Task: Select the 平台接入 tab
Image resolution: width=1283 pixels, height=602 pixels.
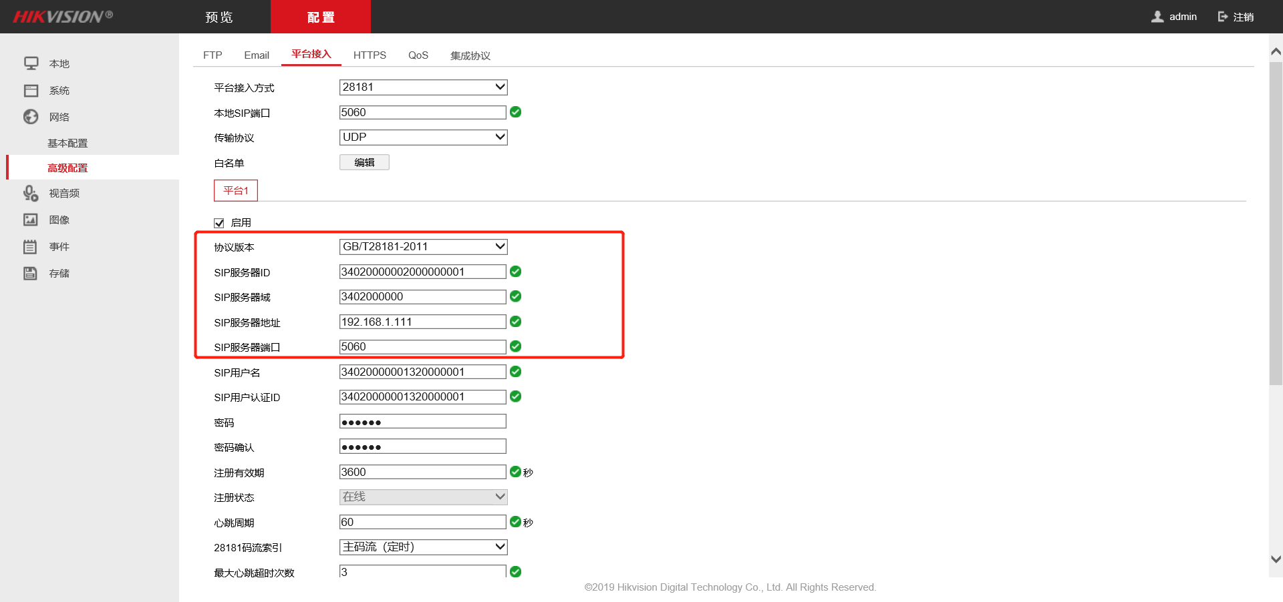Action: point(311,55)
